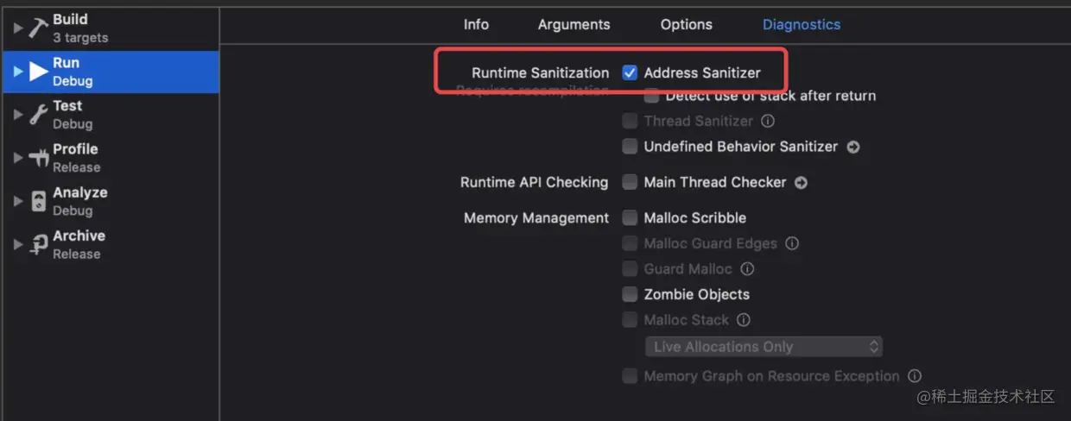Viewport: 1071px width, 421px height.
Task: Click the arrow beside Undefined Behavior Sanitizer
Action: (853, 147)
